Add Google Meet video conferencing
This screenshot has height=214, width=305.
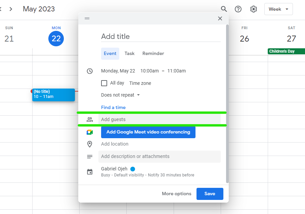point(148,132)
